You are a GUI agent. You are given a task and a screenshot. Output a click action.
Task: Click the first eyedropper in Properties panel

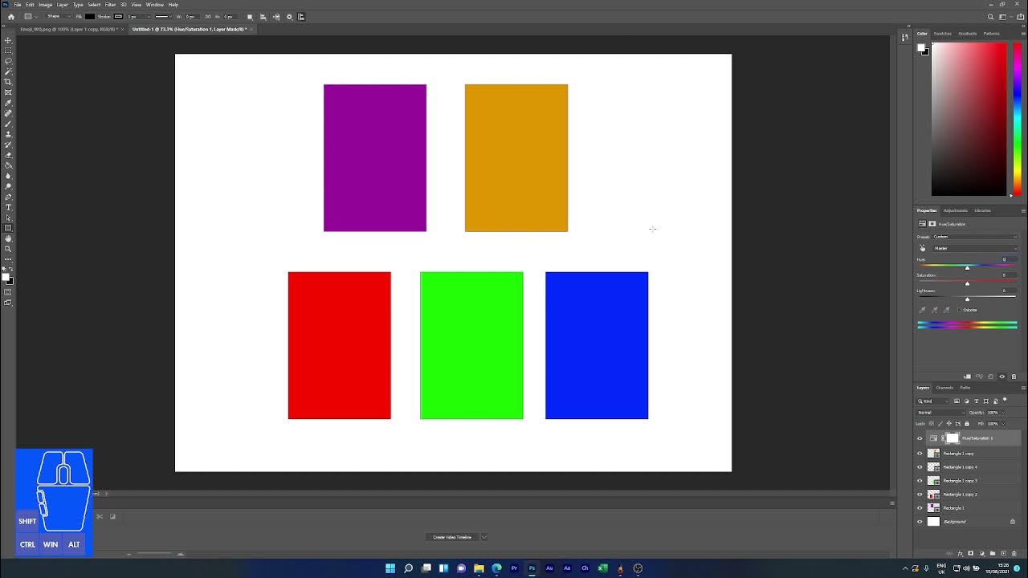pos(922,310)
